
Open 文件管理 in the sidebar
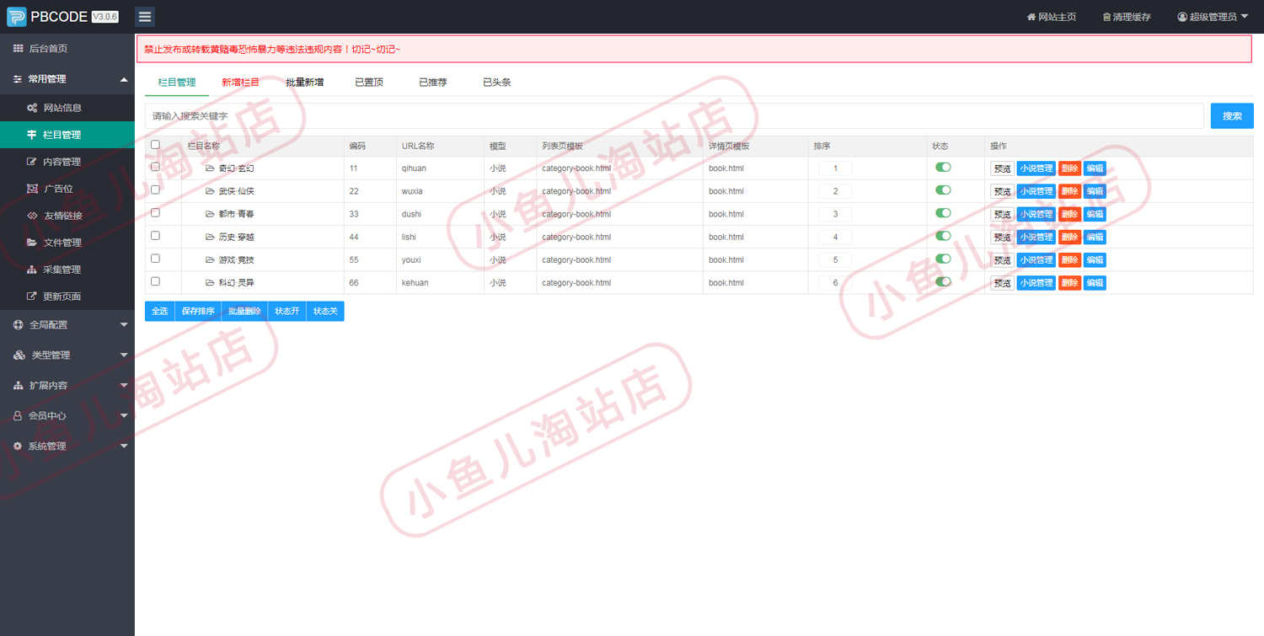click(x=67, y=243)
